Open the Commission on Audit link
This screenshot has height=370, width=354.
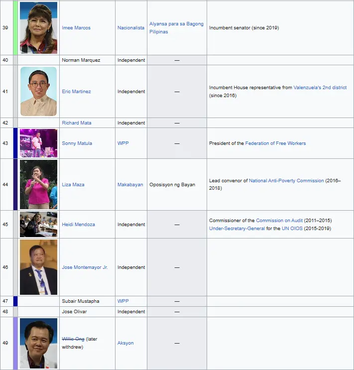[x=279, y=221]
